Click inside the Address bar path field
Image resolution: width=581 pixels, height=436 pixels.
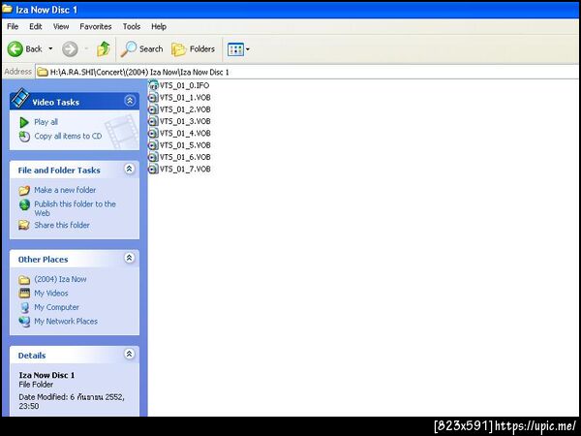point(308,72)
